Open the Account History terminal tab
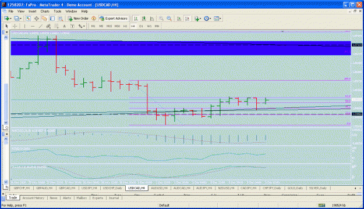Viewport: 364px width, 209px height. (x=33, y=198)
